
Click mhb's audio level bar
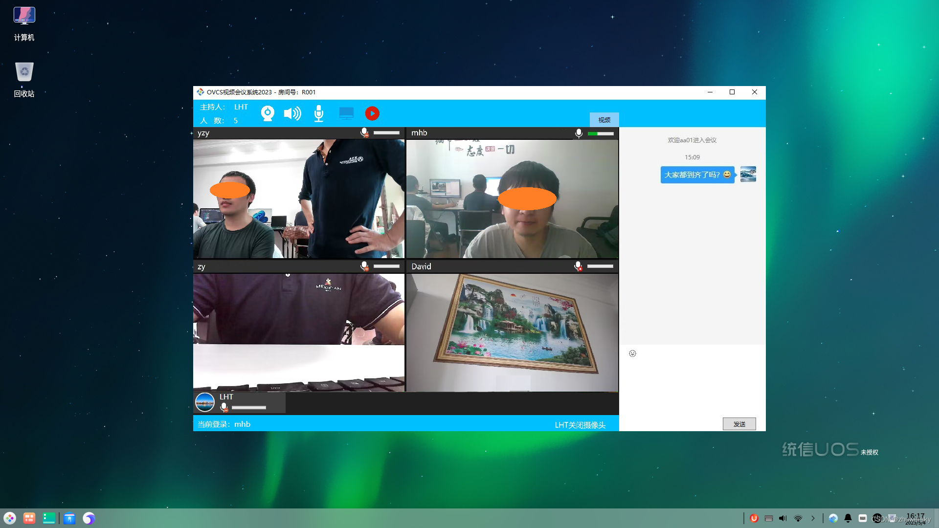[601, 133]
